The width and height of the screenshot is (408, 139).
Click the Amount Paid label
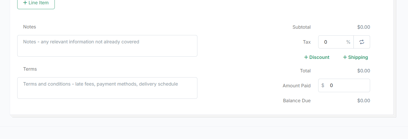pyautogui.click(x=297, y=86)
